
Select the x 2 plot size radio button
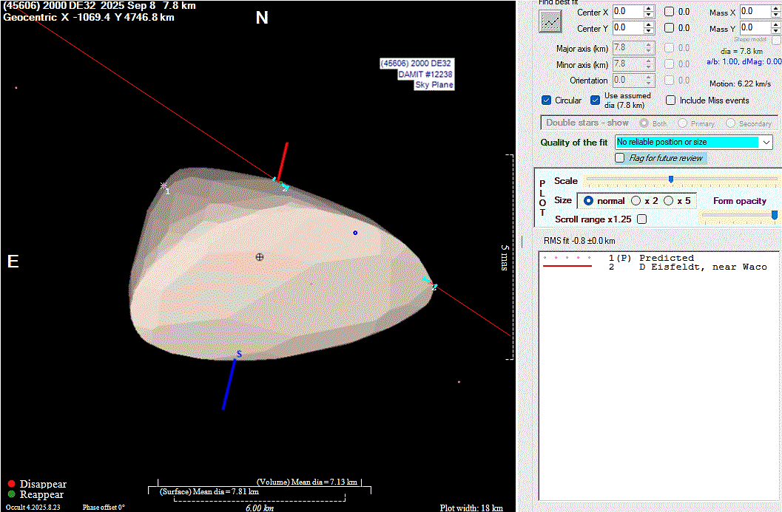point(636,201)
